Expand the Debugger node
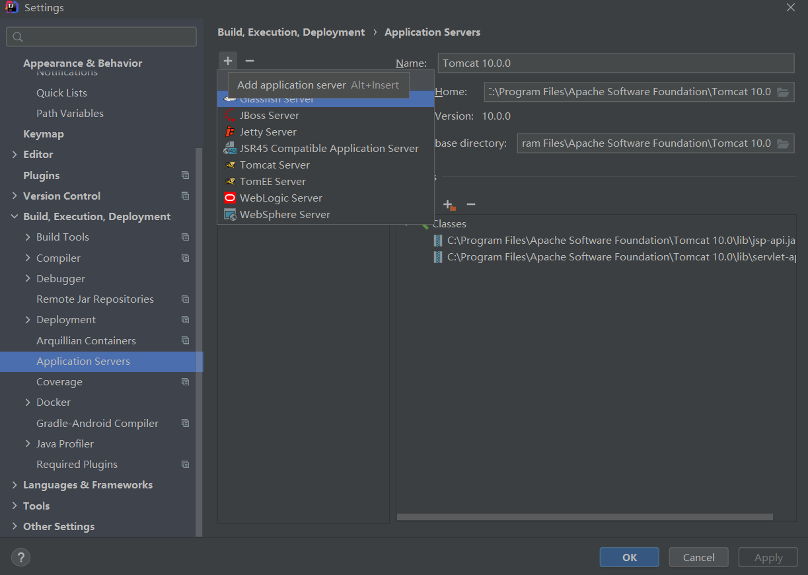Image resolution: width=808 pixels, height=575 pixels. [x=28, y=279]
